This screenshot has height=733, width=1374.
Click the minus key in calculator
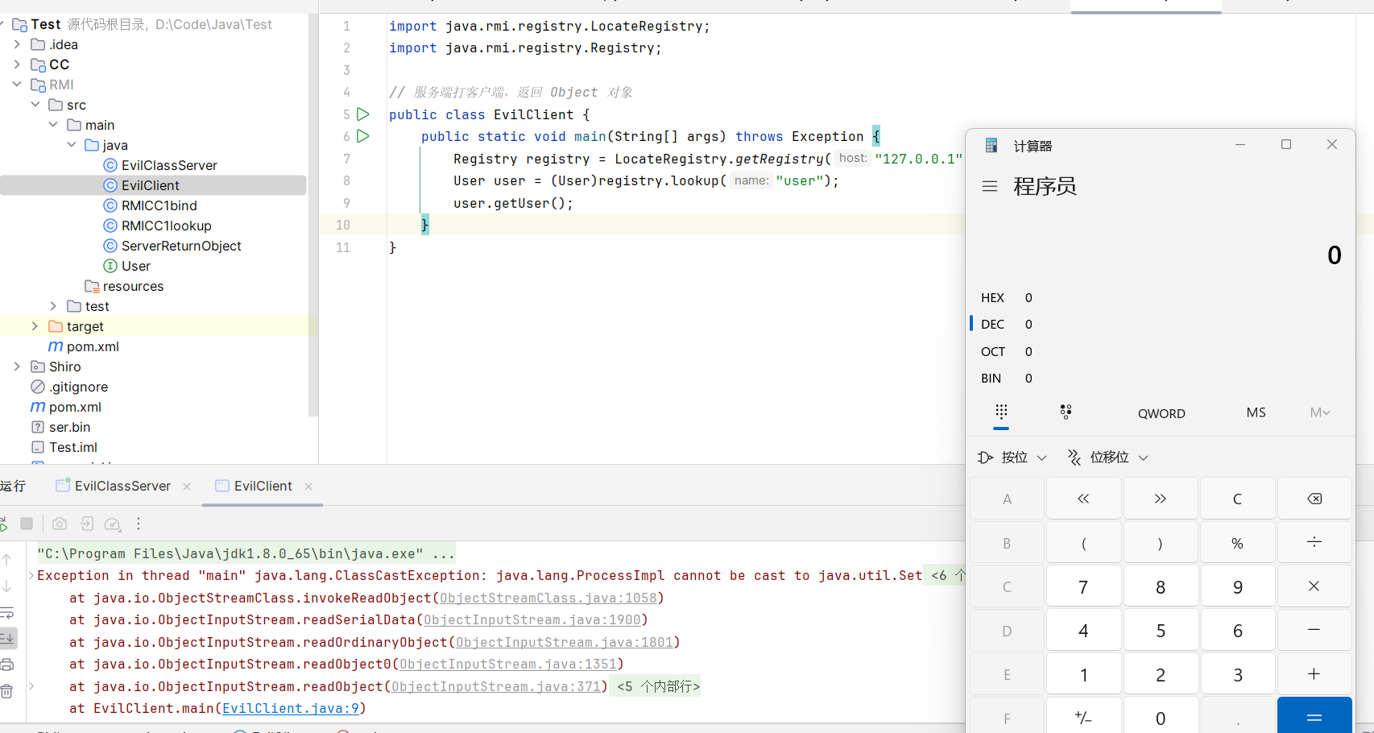(1314, 630)
